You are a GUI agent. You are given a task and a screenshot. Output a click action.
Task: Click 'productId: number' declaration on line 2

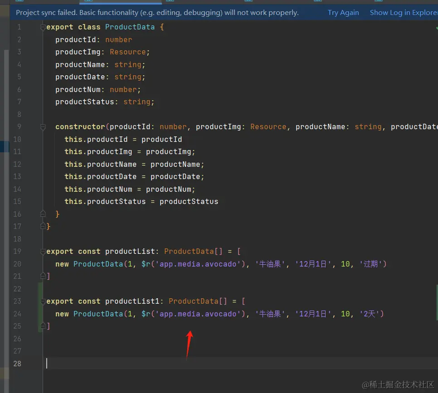tap(93, 40)
